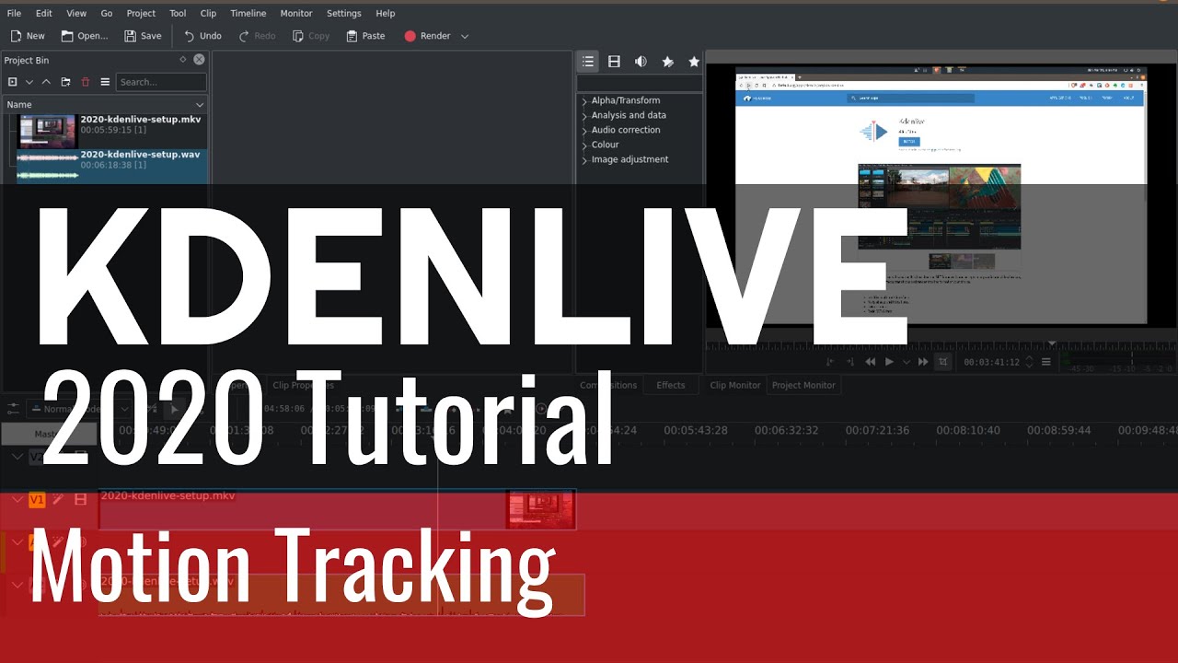
Task: Open the monitor hamburger menu
Action: pos(1045,362)
